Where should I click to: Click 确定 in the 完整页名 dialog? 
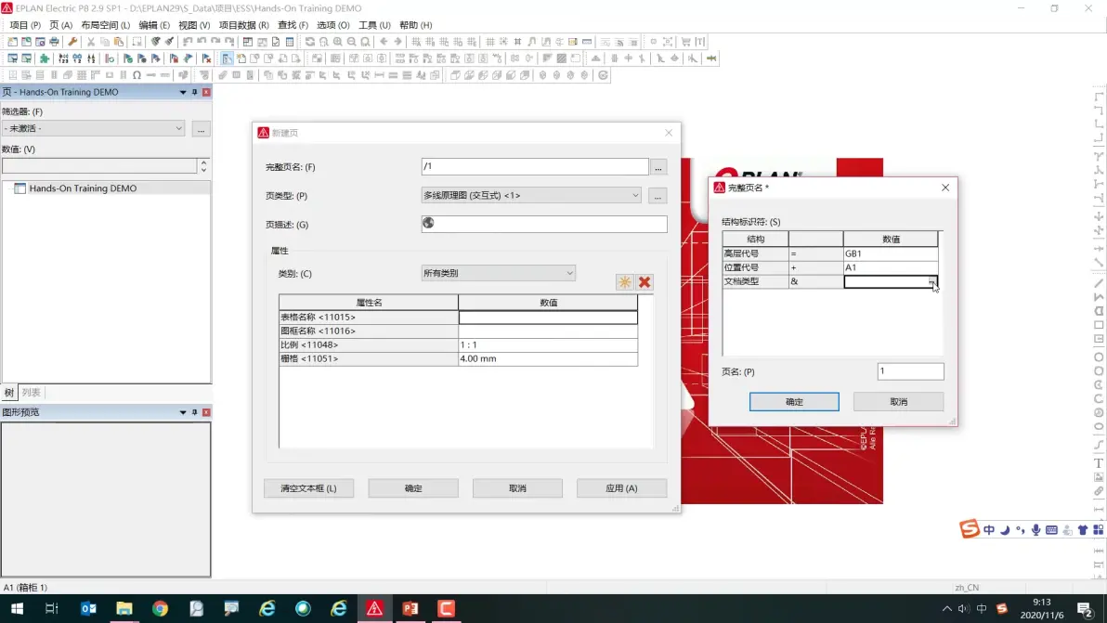794,401
